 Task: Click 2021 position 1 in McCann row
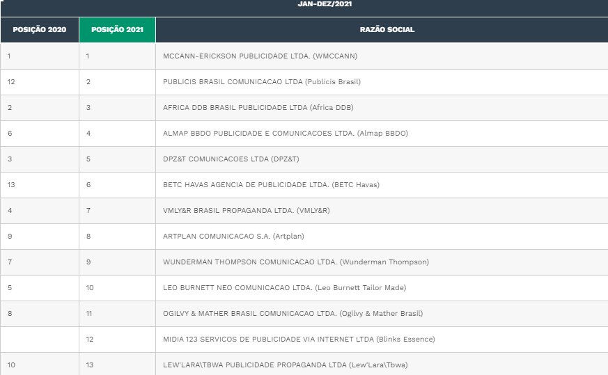117,56
